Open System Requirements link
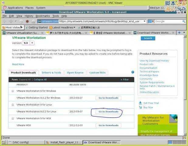The height and width of the screenshot is (146, 188). click(152, 82)
